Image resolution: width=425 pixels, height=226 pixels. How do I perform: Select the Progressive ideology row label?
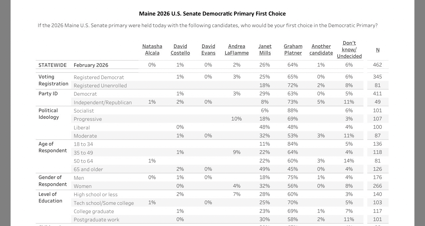[88, 119]
